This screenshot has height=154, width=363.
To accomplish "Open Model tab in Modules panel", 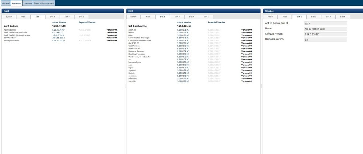I will [270, 17].
